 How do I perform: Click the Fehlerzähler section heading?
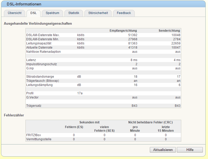(14, 115)
